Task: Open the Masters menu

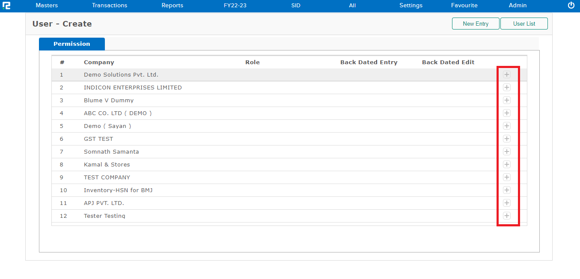Action: [47, 6]
